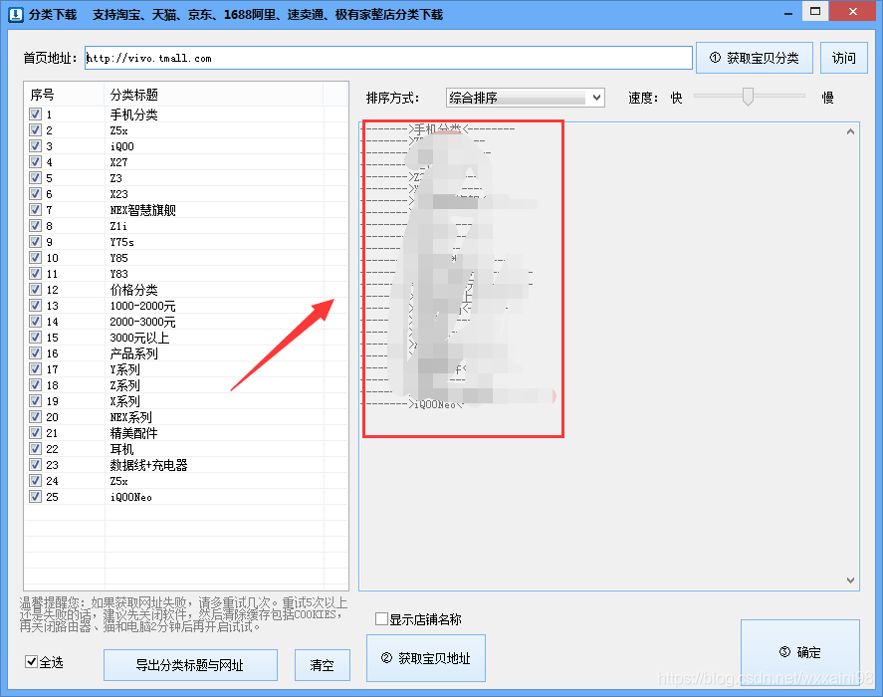Toggle checkbox for row 19 X系列
883x697 pixels.
tap(36, 401)
